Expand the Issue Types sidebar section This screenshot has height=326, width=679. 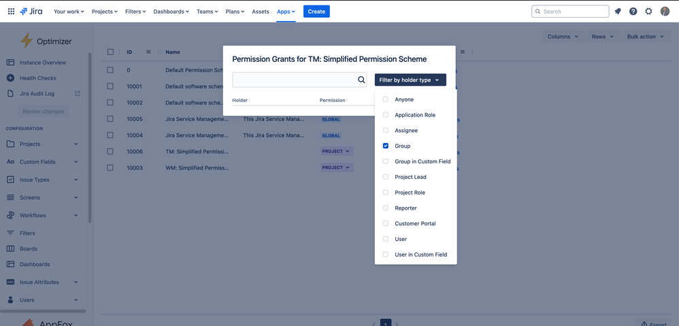(76, 180)
